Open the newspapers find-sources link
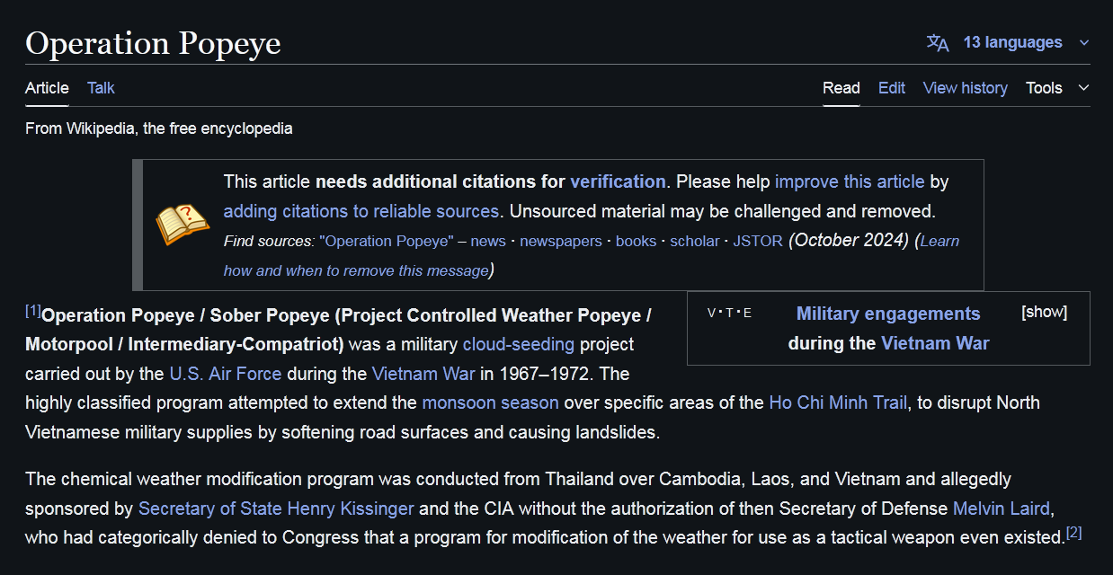This screenshot has width=1113, height=575. coord(563,241)
